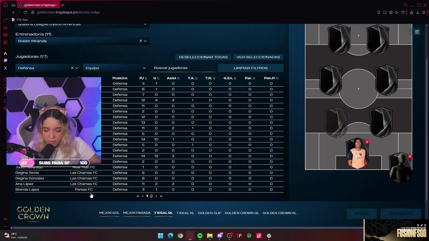Remove the silhouette substitute card
This screenshot has width=429, height=241.
tap(410, 156)
